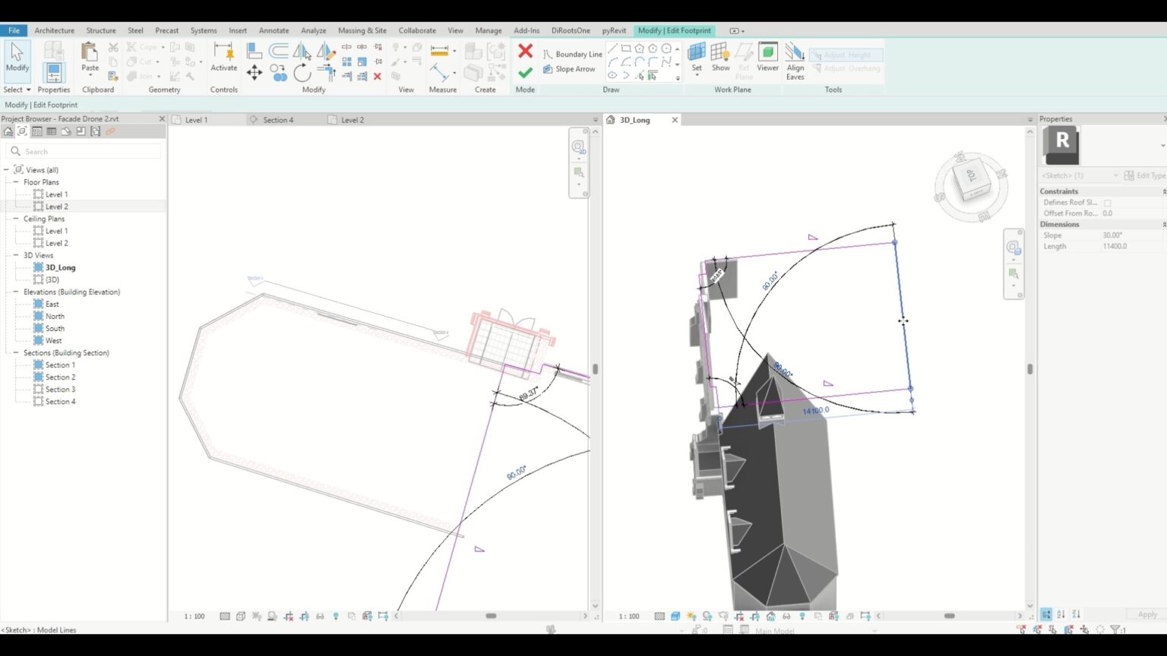Cancel the sketch with the red X
The height and width of the screenshot is (656, 1167).
point(526,50)
